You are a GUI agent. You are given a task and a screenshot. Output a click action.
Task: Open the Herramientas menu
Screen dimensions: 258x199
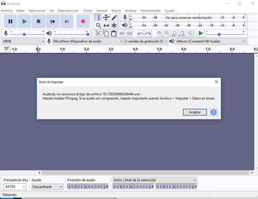point(151,11)
